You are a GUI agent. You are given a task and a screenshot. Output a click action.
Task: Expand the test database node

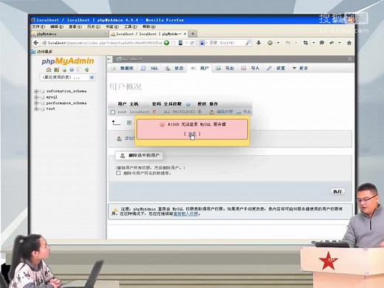pos(36,109)
